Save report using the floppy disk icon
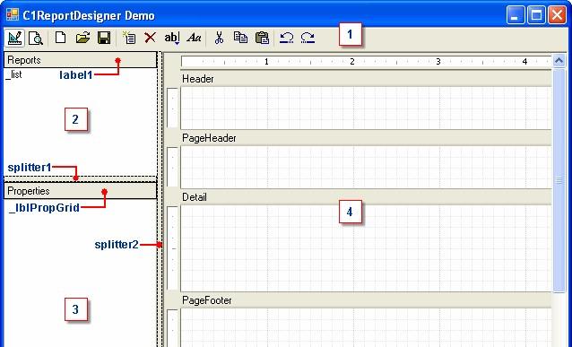Screen dimensions: 572x347 [104, 38]
